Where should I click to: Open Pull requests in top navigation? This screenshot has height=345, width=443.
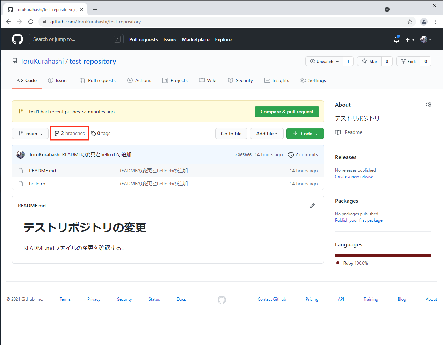[x=143, y=39]
